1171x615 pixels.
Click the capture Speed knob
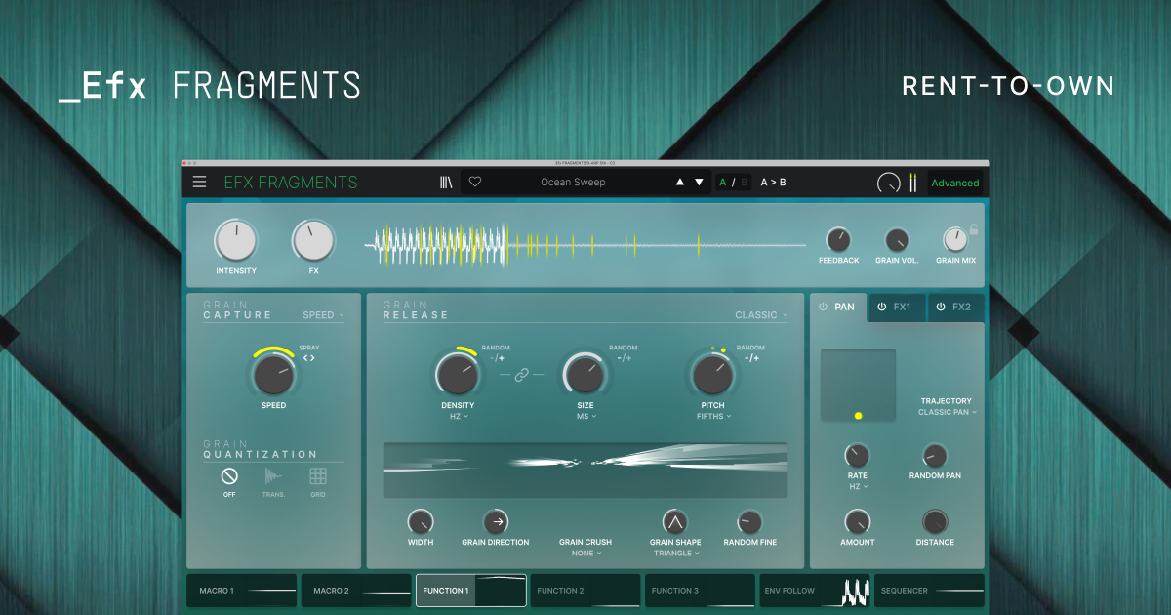(x=273, y=375)
